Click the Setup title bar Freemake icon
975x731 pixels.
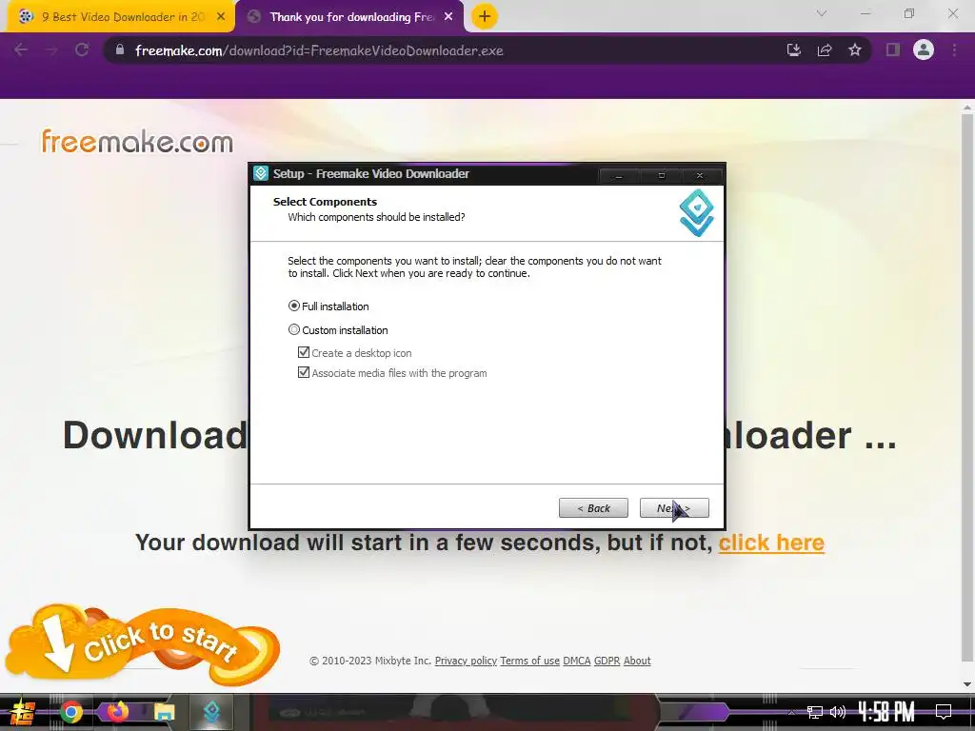261,173
